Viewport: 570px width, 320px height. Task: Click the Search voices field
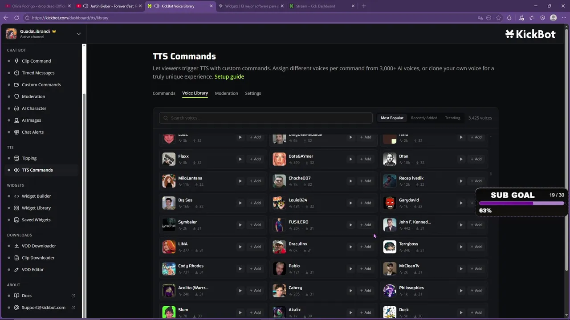pos(266,118)
